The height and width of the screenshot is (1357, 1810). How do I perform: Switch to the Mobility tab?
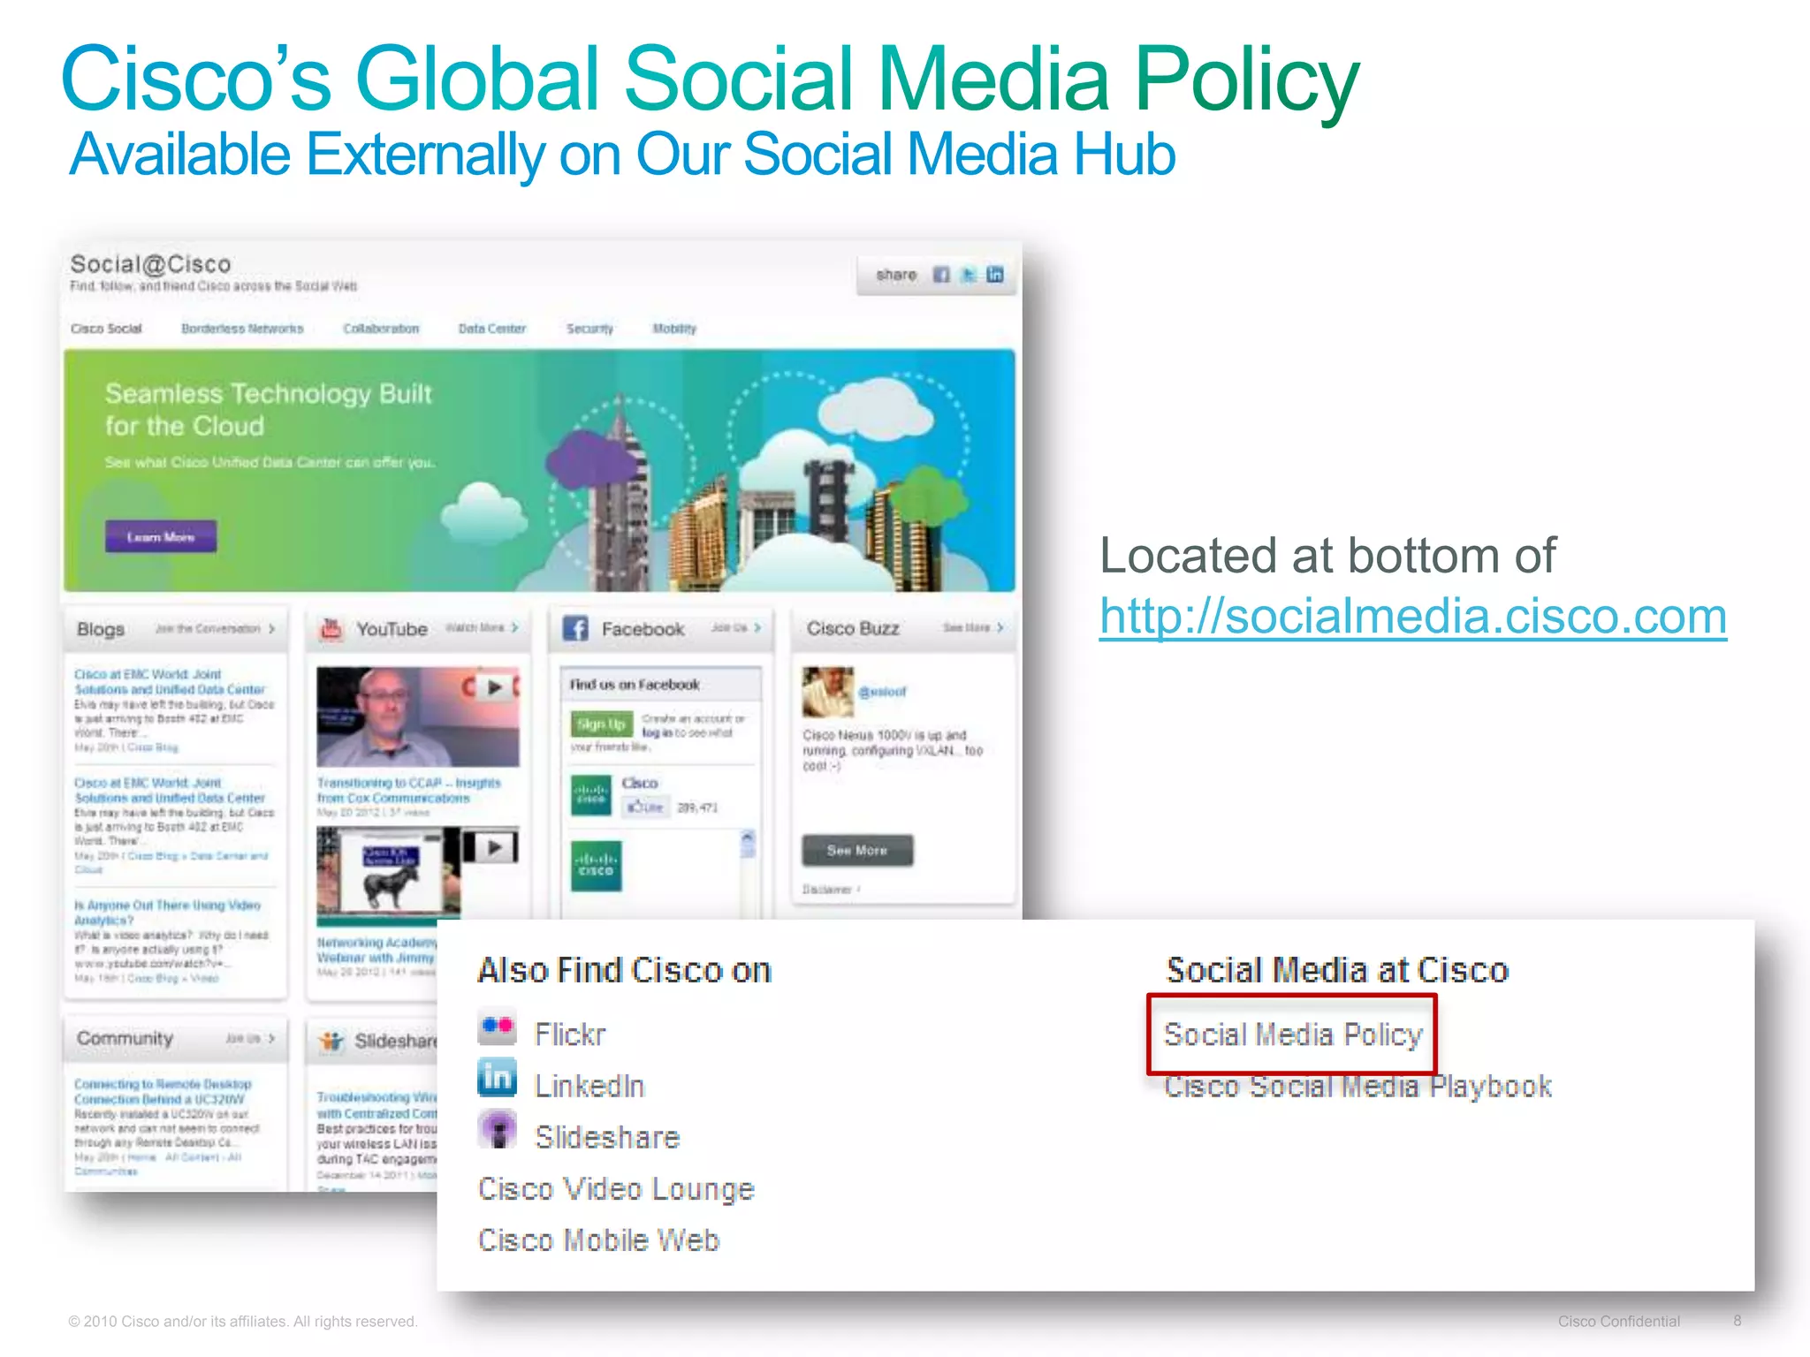[674, 329]
